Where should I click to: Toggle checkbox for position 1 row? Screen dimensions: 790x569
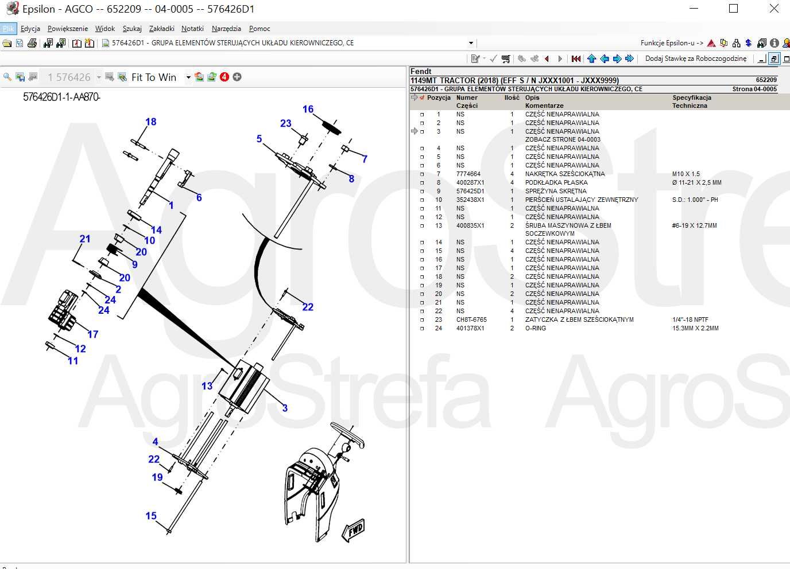pyautogui.click(x=422, y=115)
